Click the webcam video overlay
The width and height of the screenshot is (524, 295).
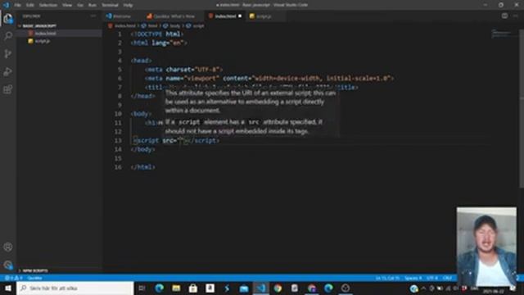(486, 247)
